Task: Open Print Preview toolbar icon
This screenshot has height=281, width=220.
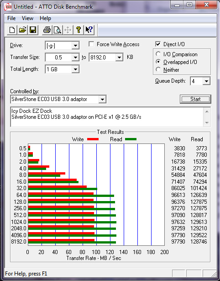Action: (58, 30)
